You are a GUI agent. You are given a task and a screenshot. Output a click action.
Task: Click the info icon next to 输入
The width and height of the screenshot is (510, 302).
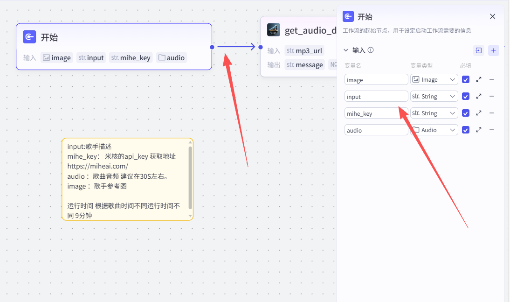[x=371, y=50]
